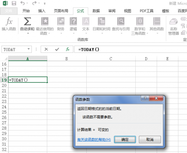Image resolution: width=187 pixels, height=153 pixels.
Task: Select row 20 header
Action: pos(4,85)
